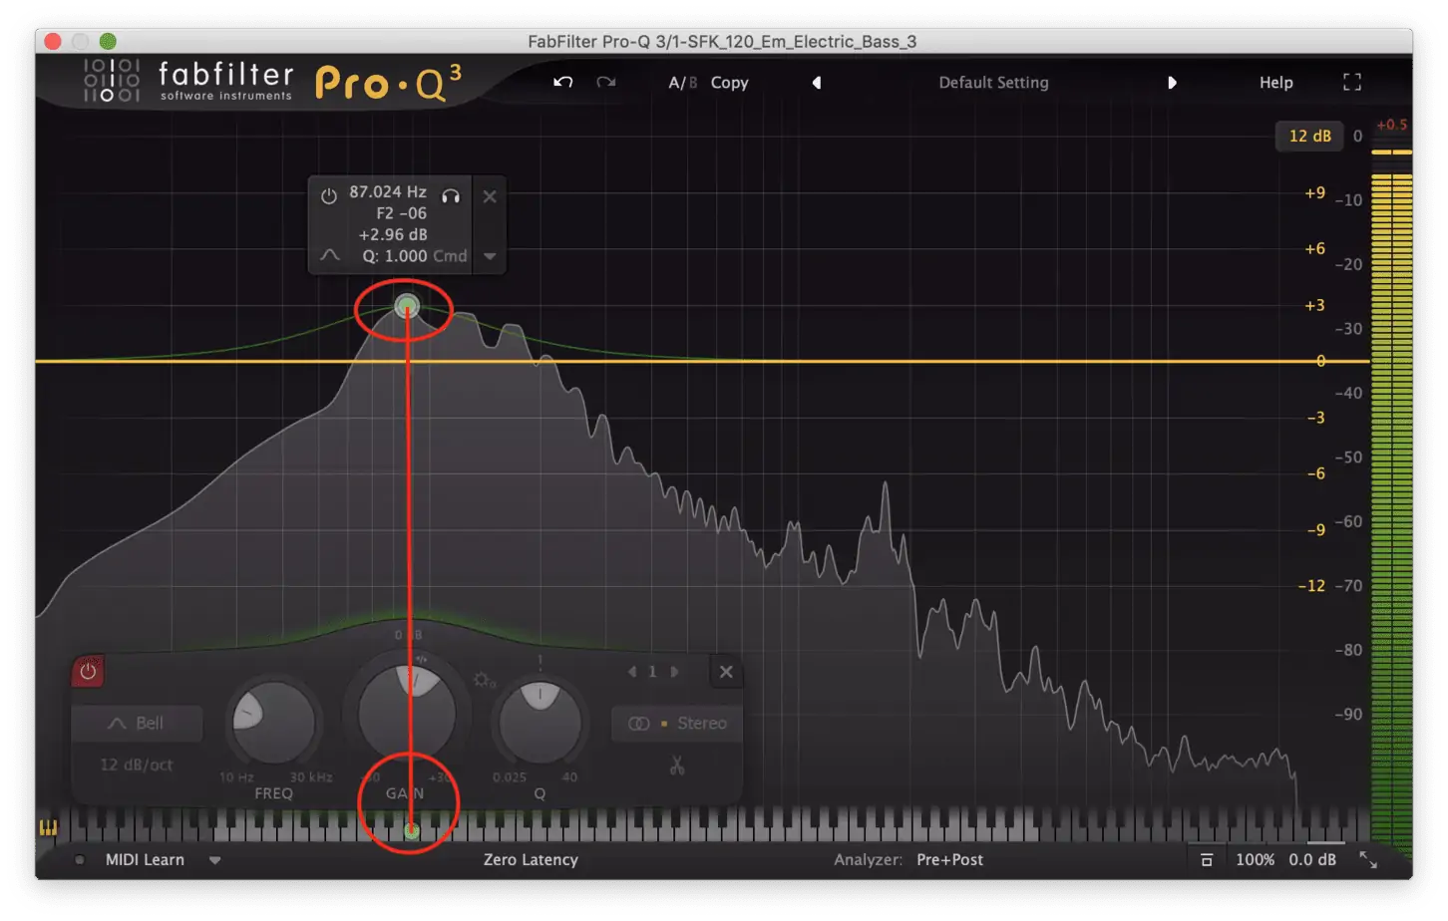Image resolution: width=1448 pixels, height=921 pixels.
Task: Click the Q knob
Action: pos(540,723)
